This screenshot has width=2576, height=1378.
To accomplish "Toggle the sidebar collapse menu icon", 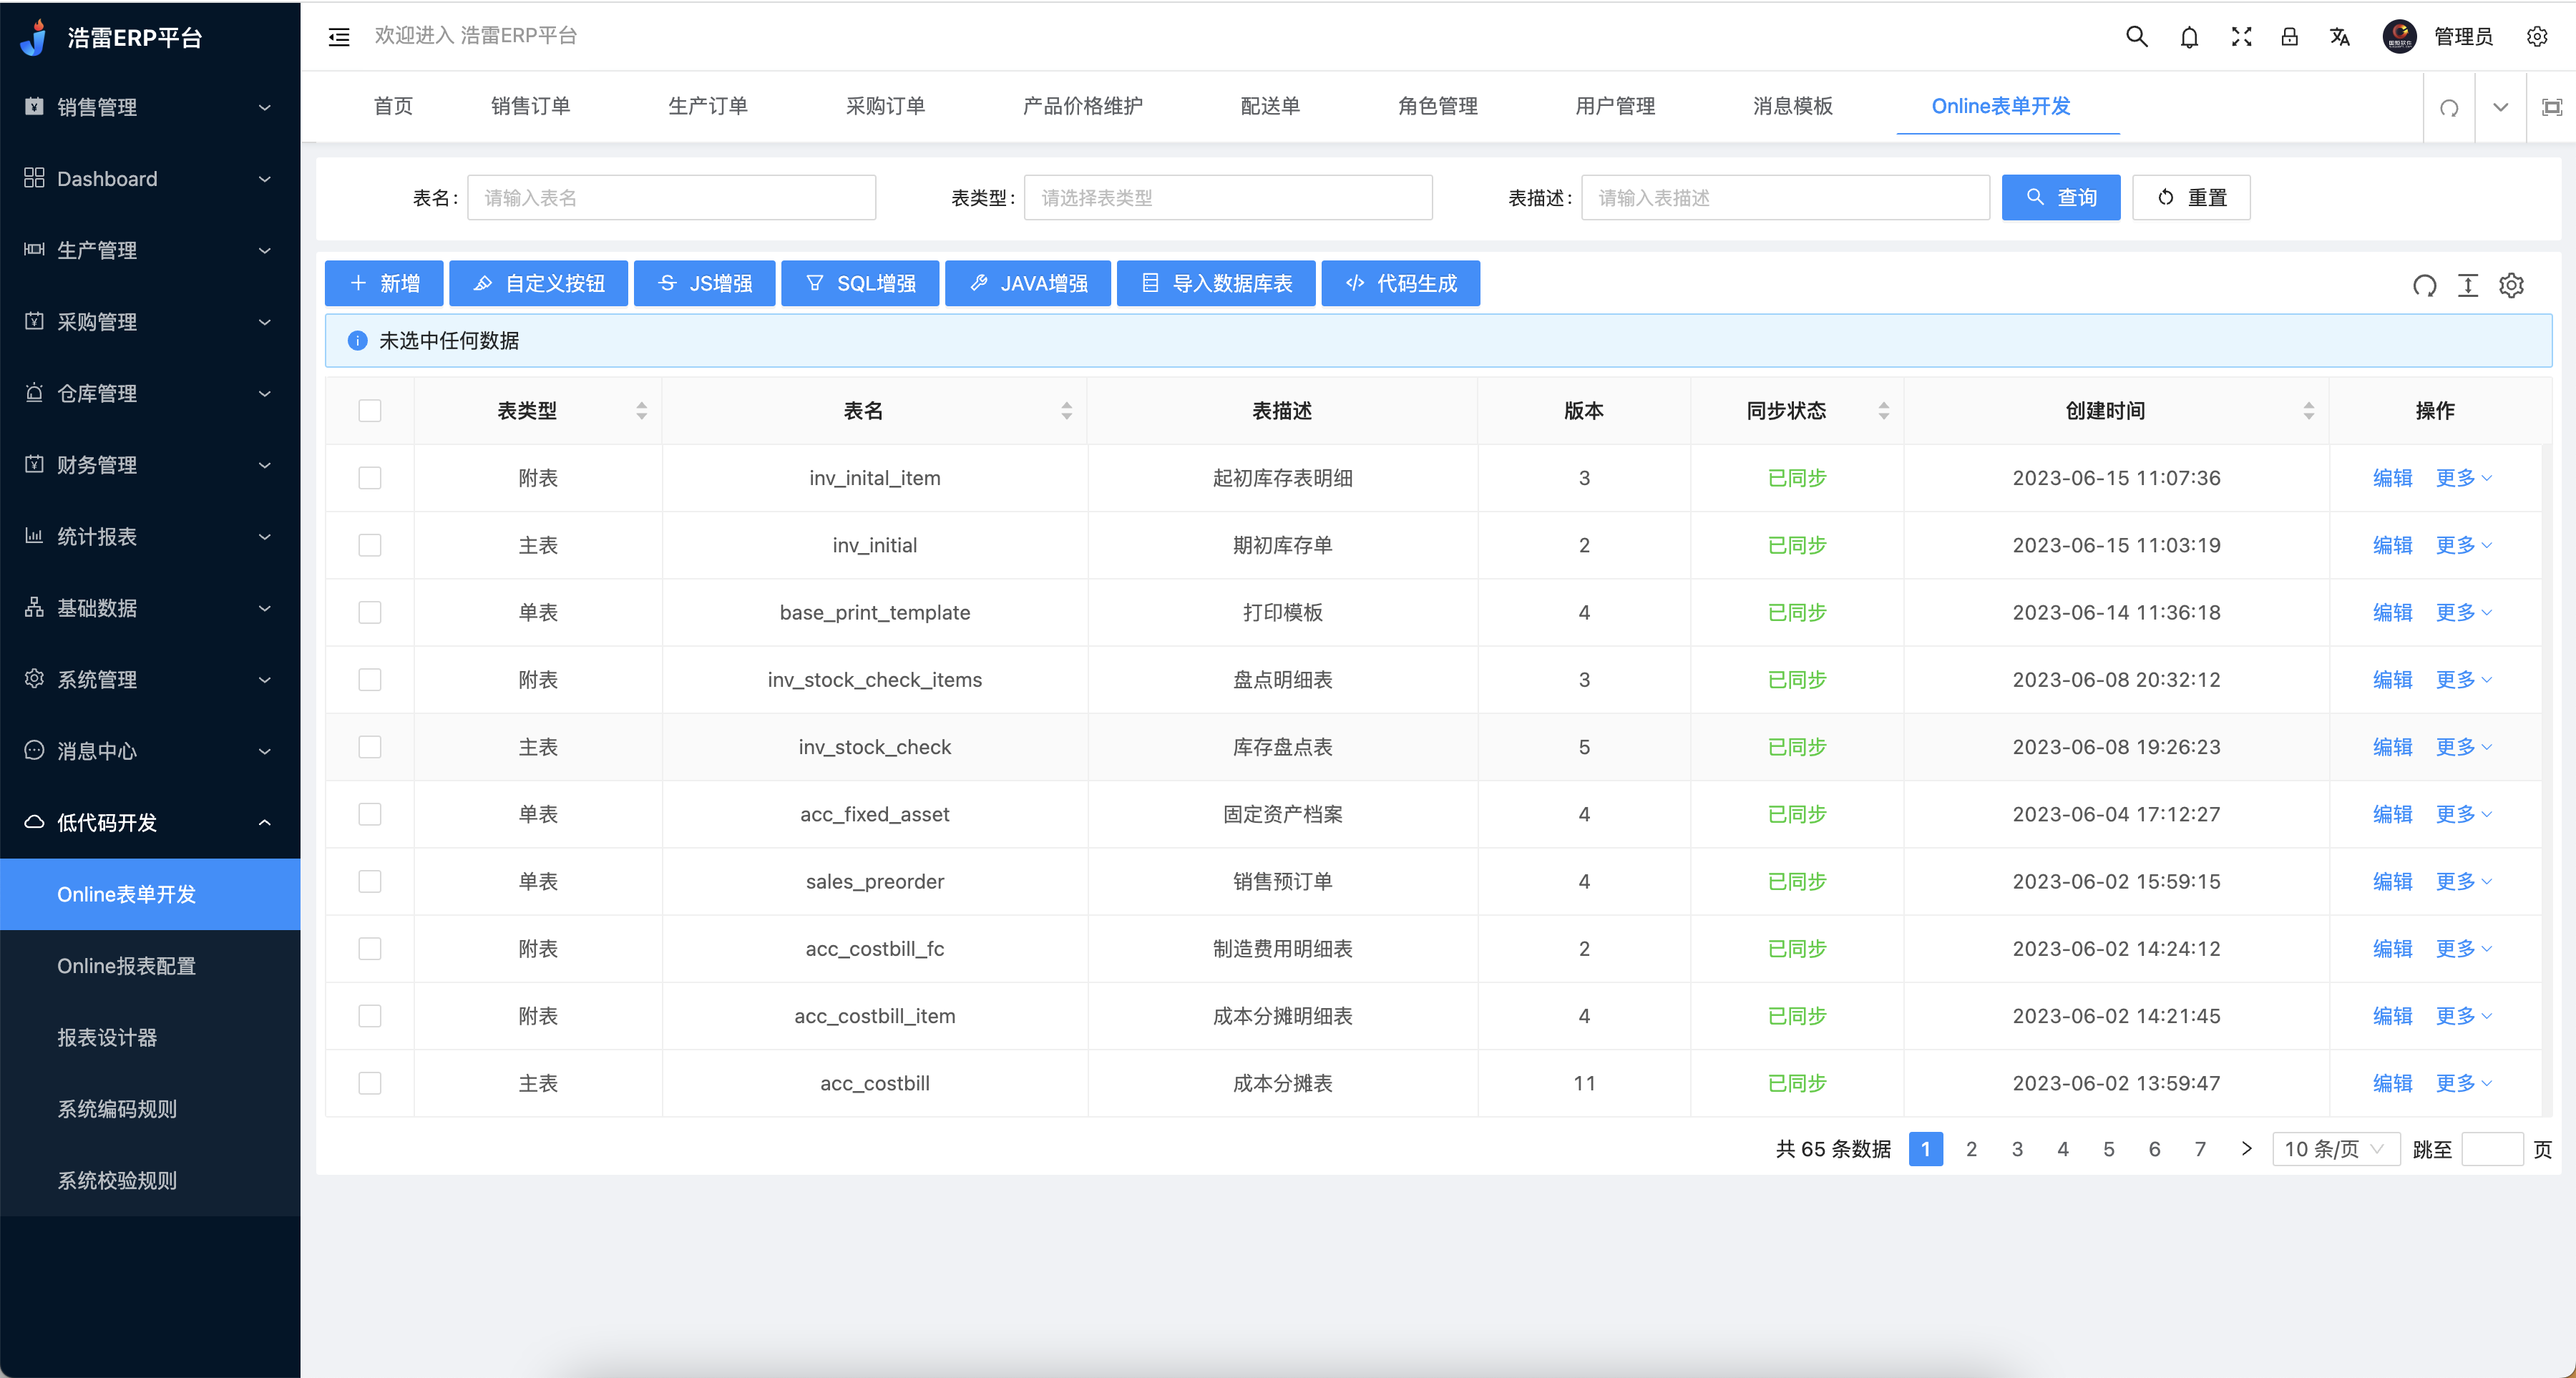I will click(339, 37).
